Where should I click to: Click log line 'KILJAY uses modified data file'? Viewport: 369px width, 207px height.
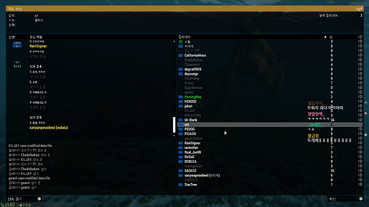click(x=30, y=146)
